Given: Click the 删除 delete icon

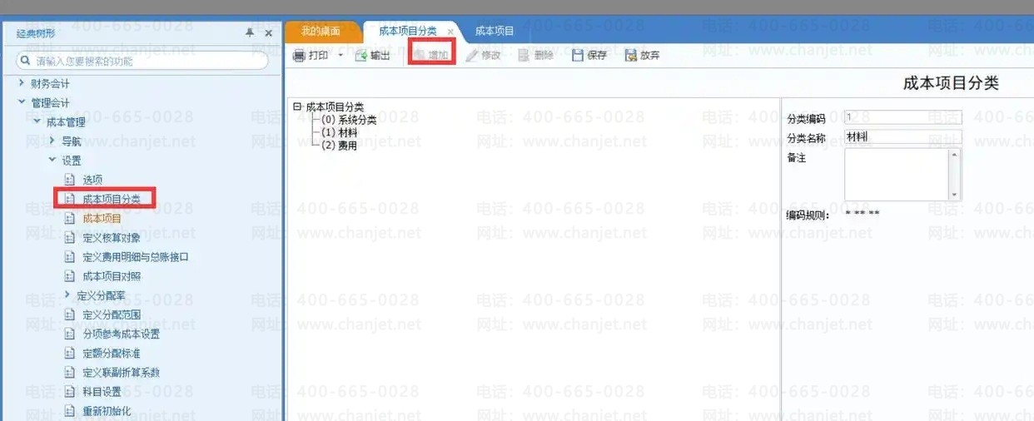Looking at the screenshot, I should pos(524,56).
